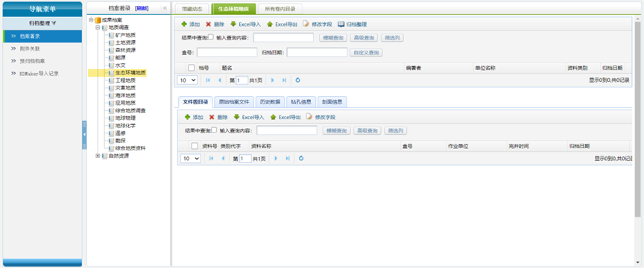644x268 pixels.
Task: Click Excel导入 in the top toolbar
Action: pos(245,25)
